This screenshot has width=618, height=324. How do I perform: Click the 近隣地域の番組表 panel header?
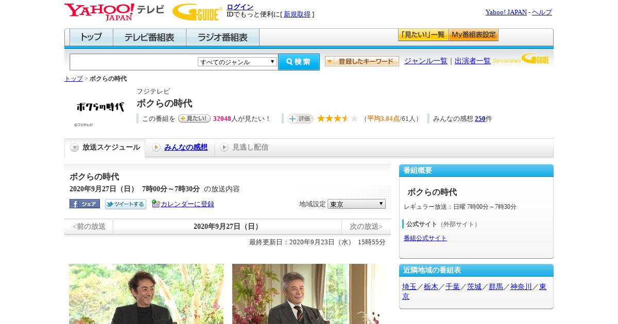click(x=476, y=271)
